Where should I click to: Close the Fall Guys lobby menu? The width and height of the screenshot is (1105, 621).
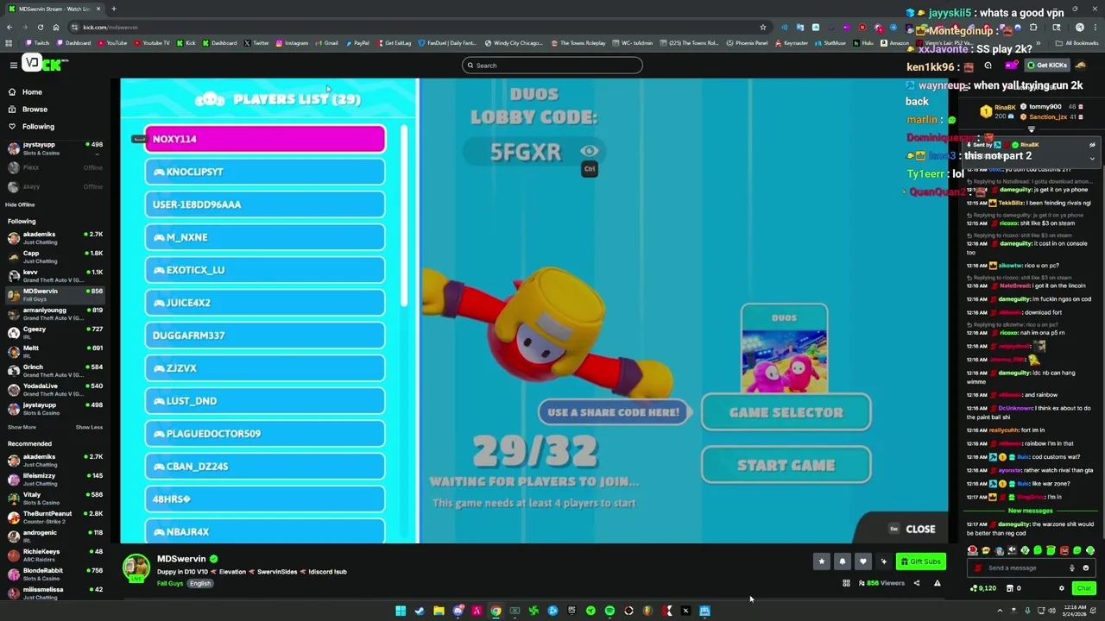[912, 530]
